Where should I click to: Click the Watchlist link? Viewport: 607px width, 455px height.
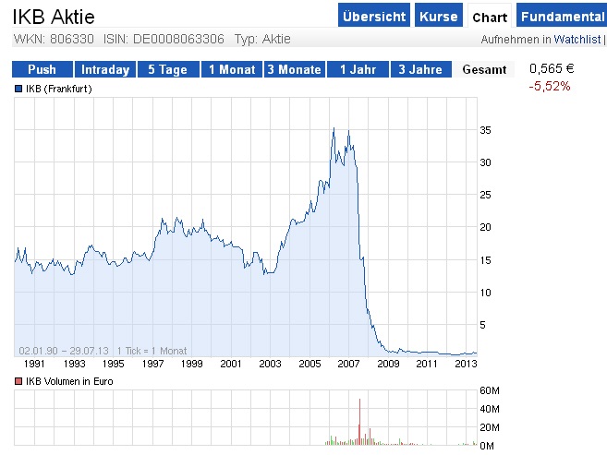(x=577, y=39)
